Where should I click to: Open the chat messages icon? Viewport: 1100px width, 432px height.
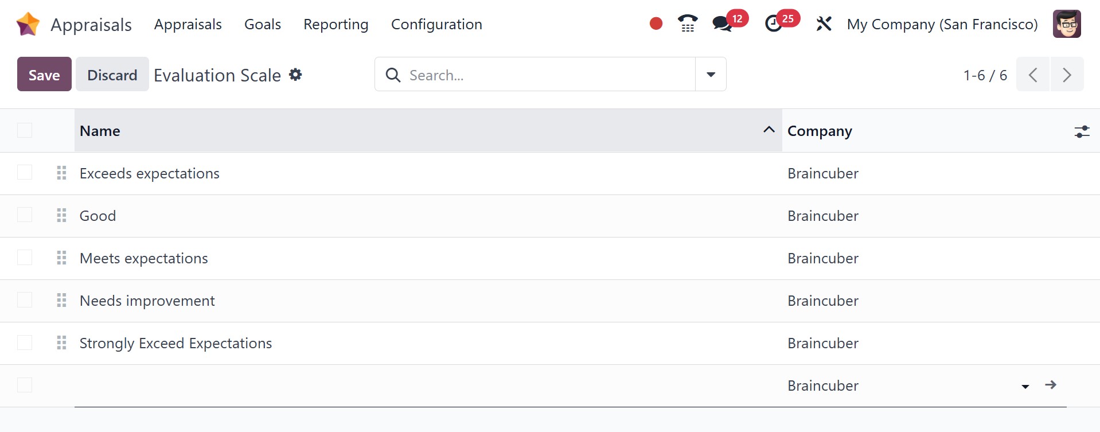tap(721, 24)
